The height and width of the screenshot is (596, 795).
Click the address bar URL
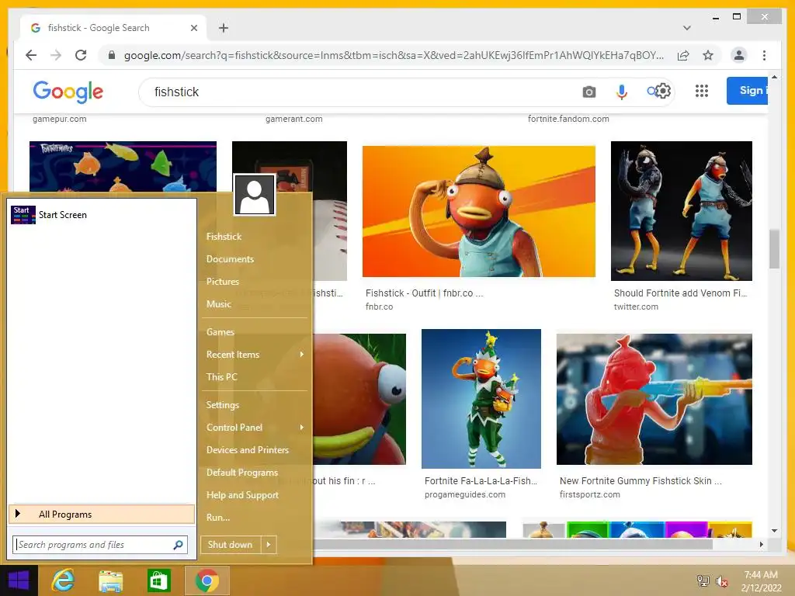(x=394, y=55)
